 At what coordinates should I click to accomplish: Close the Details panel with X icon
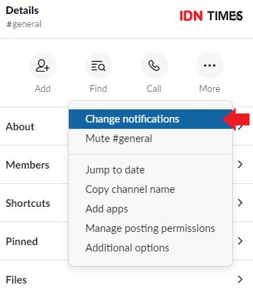(238, 16)
